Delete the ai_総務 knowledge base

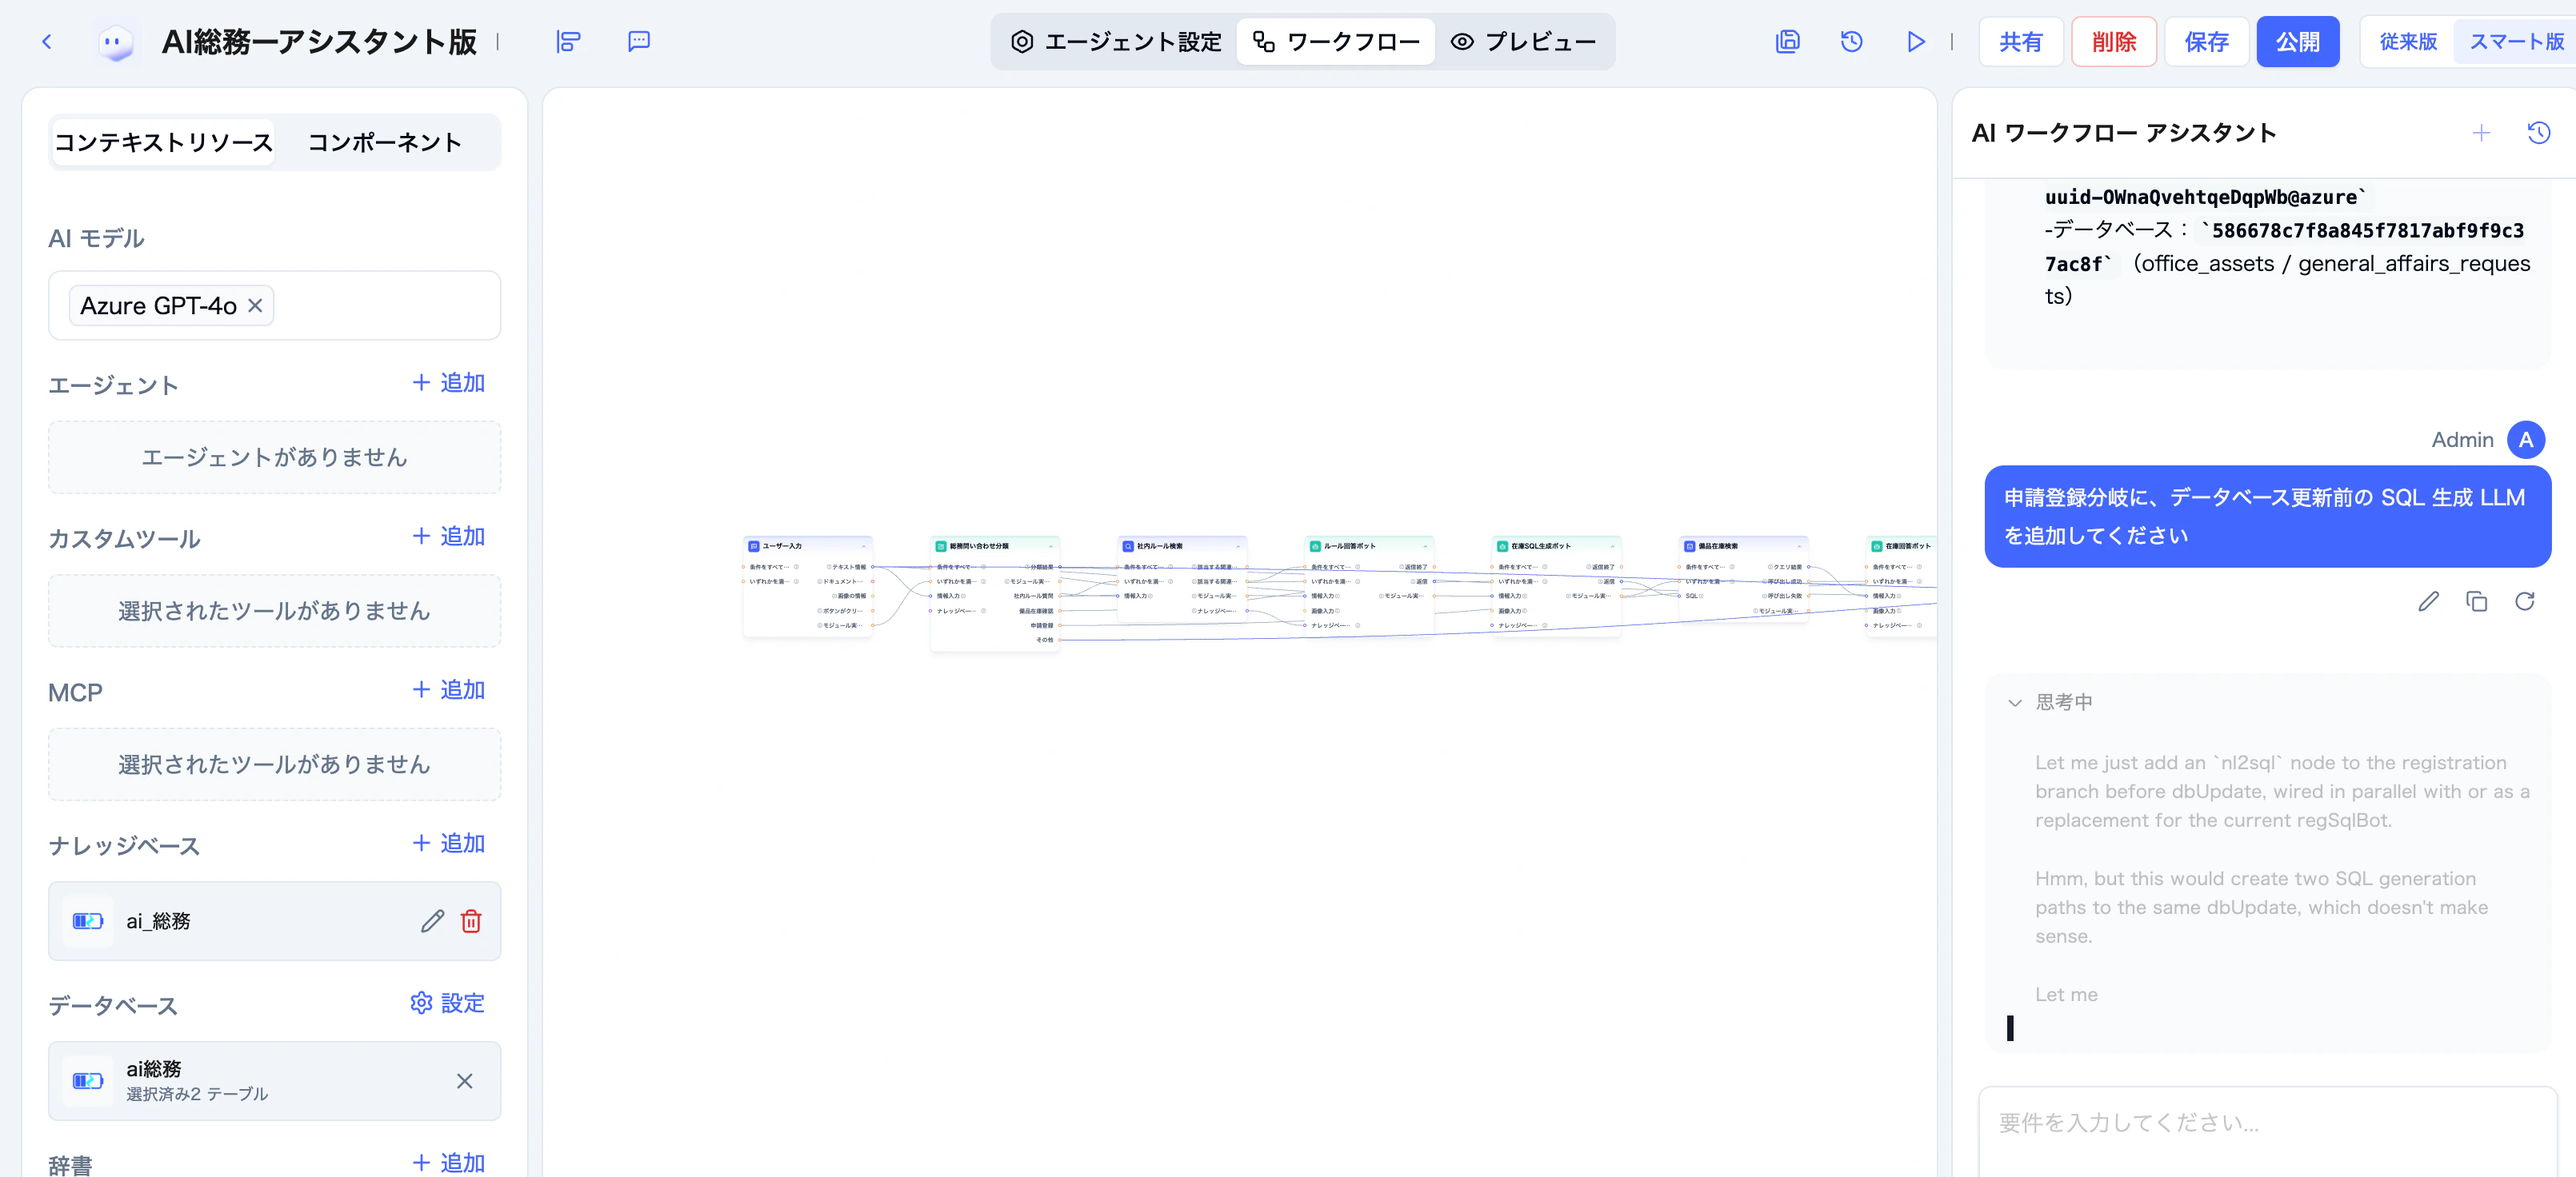(x=471, y=920)
